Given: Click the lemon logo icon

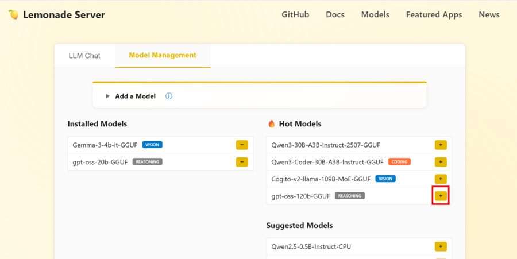Looking at the screenshot, I should 13,14.
